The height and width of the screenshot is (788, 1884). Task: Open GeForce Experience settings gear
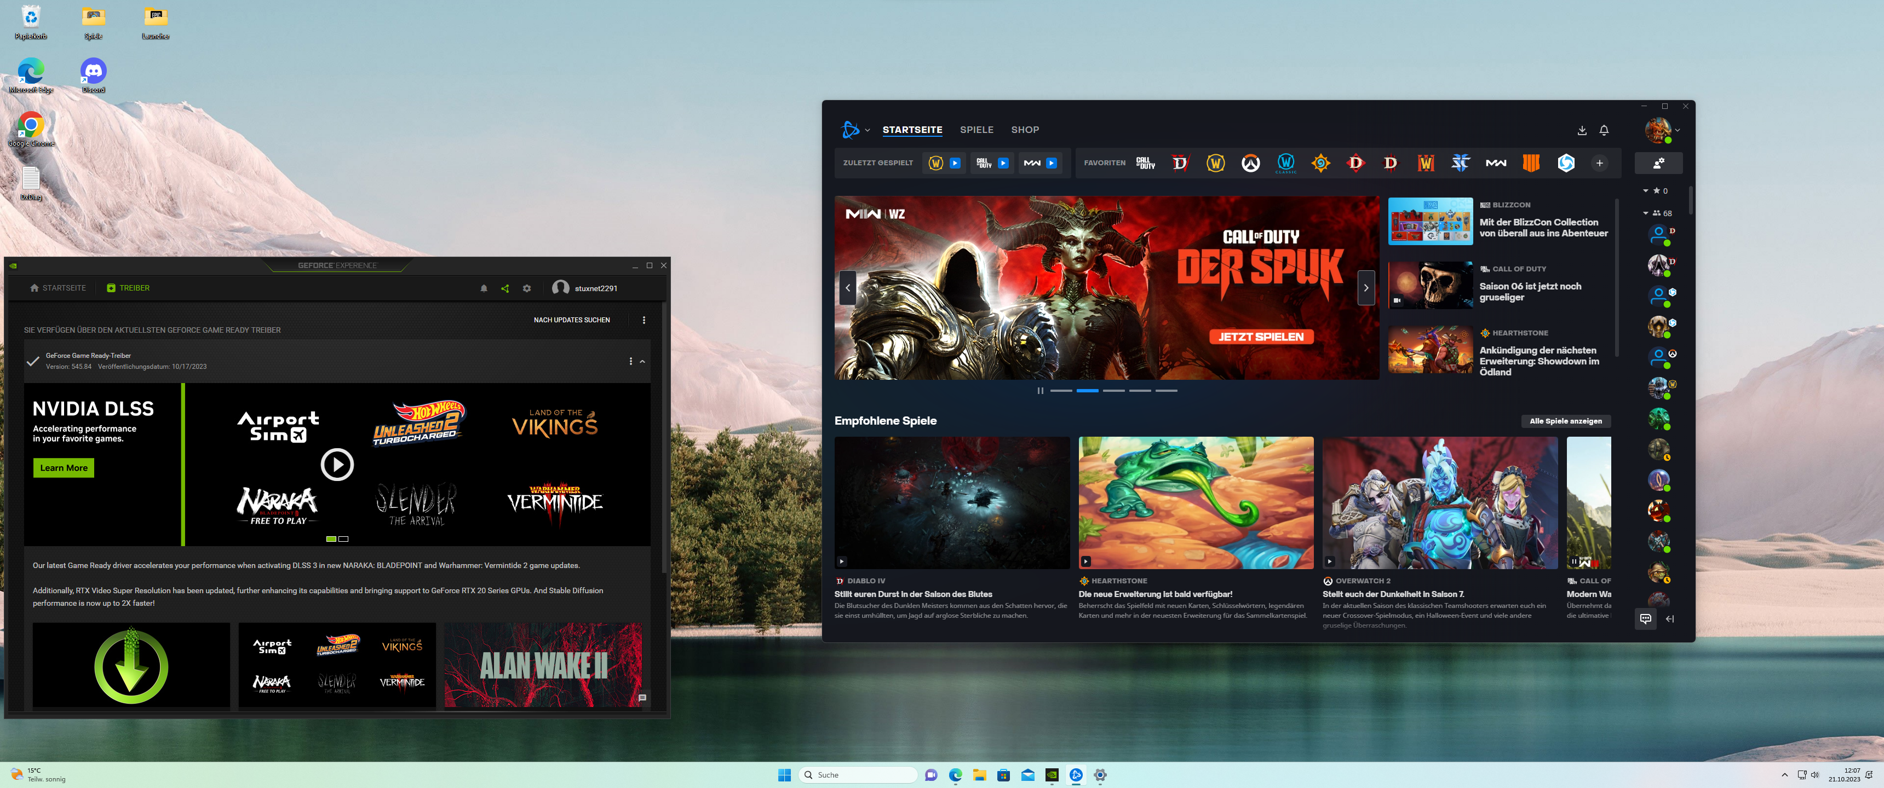tap(526, 288)
